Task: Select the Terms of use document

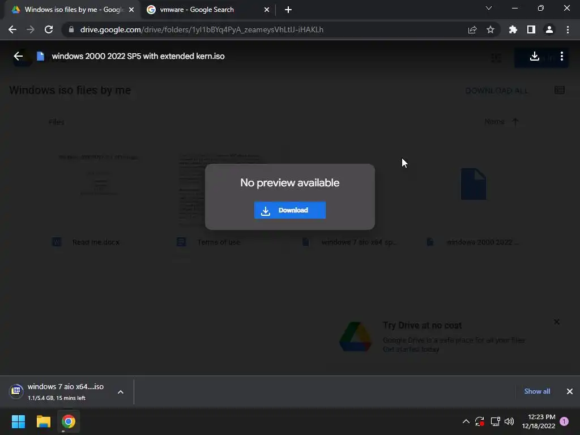Action: [219, 242]
